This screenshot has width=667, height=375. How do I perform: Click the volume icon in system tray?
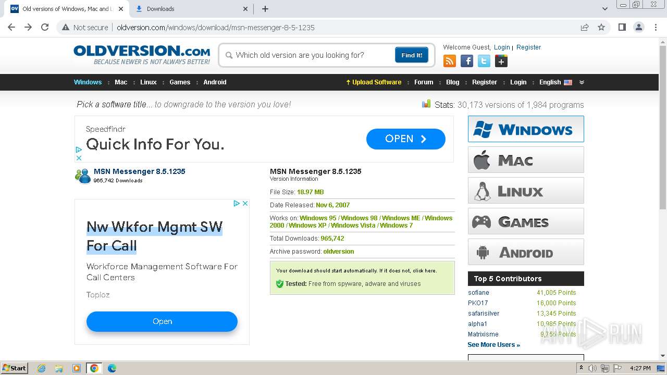click(592, 368)
